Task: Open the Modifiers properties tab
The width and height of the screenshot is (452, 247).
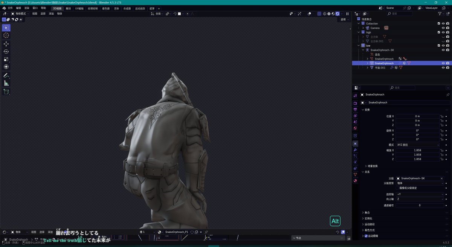Action: pyautogui.click(x=355, y=150)
